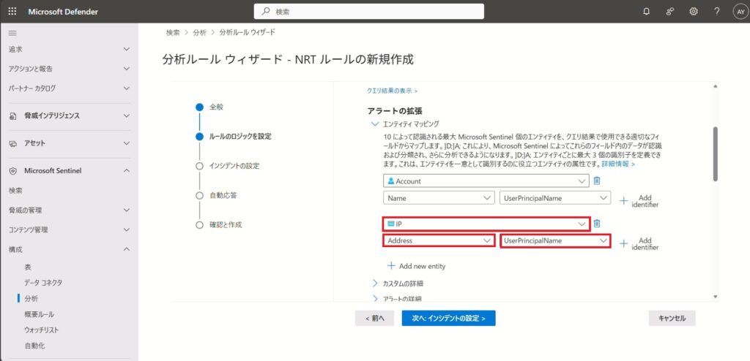Image resolution: width=750 pixels, height=361 pixels.
Task: Collapse the navigation hamburger menu
Action: tap(12, 34)
